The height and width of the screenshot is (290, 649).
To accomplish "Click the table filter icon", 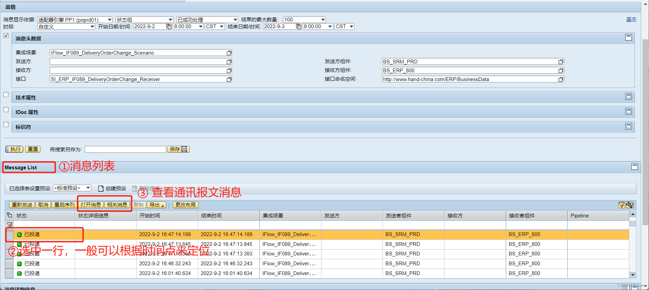I will (x=621, y=205).
